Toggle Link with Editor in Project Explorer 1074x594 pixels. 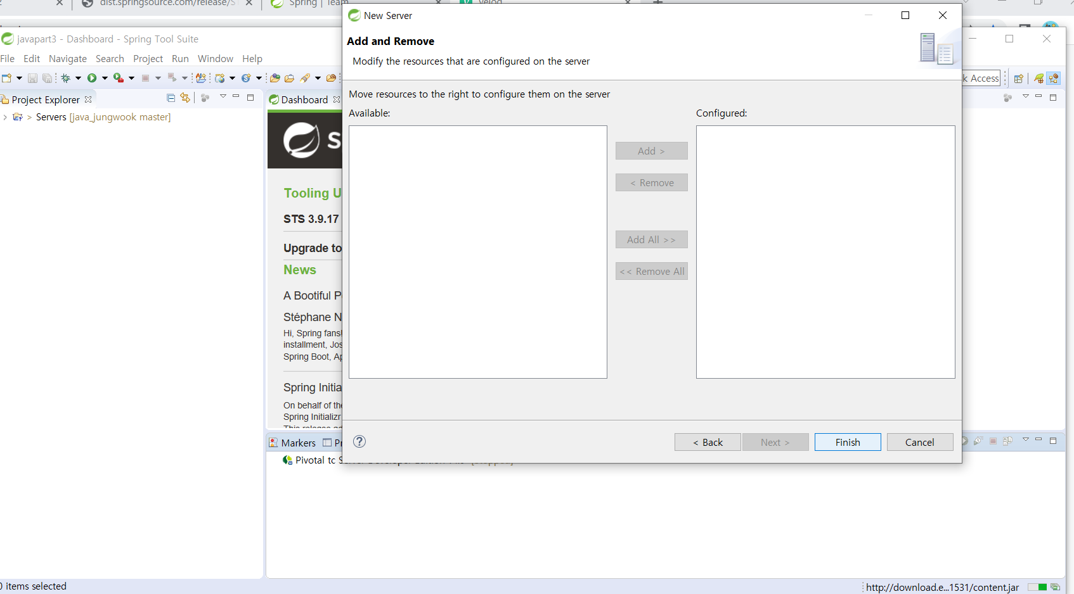pos(185,98)
